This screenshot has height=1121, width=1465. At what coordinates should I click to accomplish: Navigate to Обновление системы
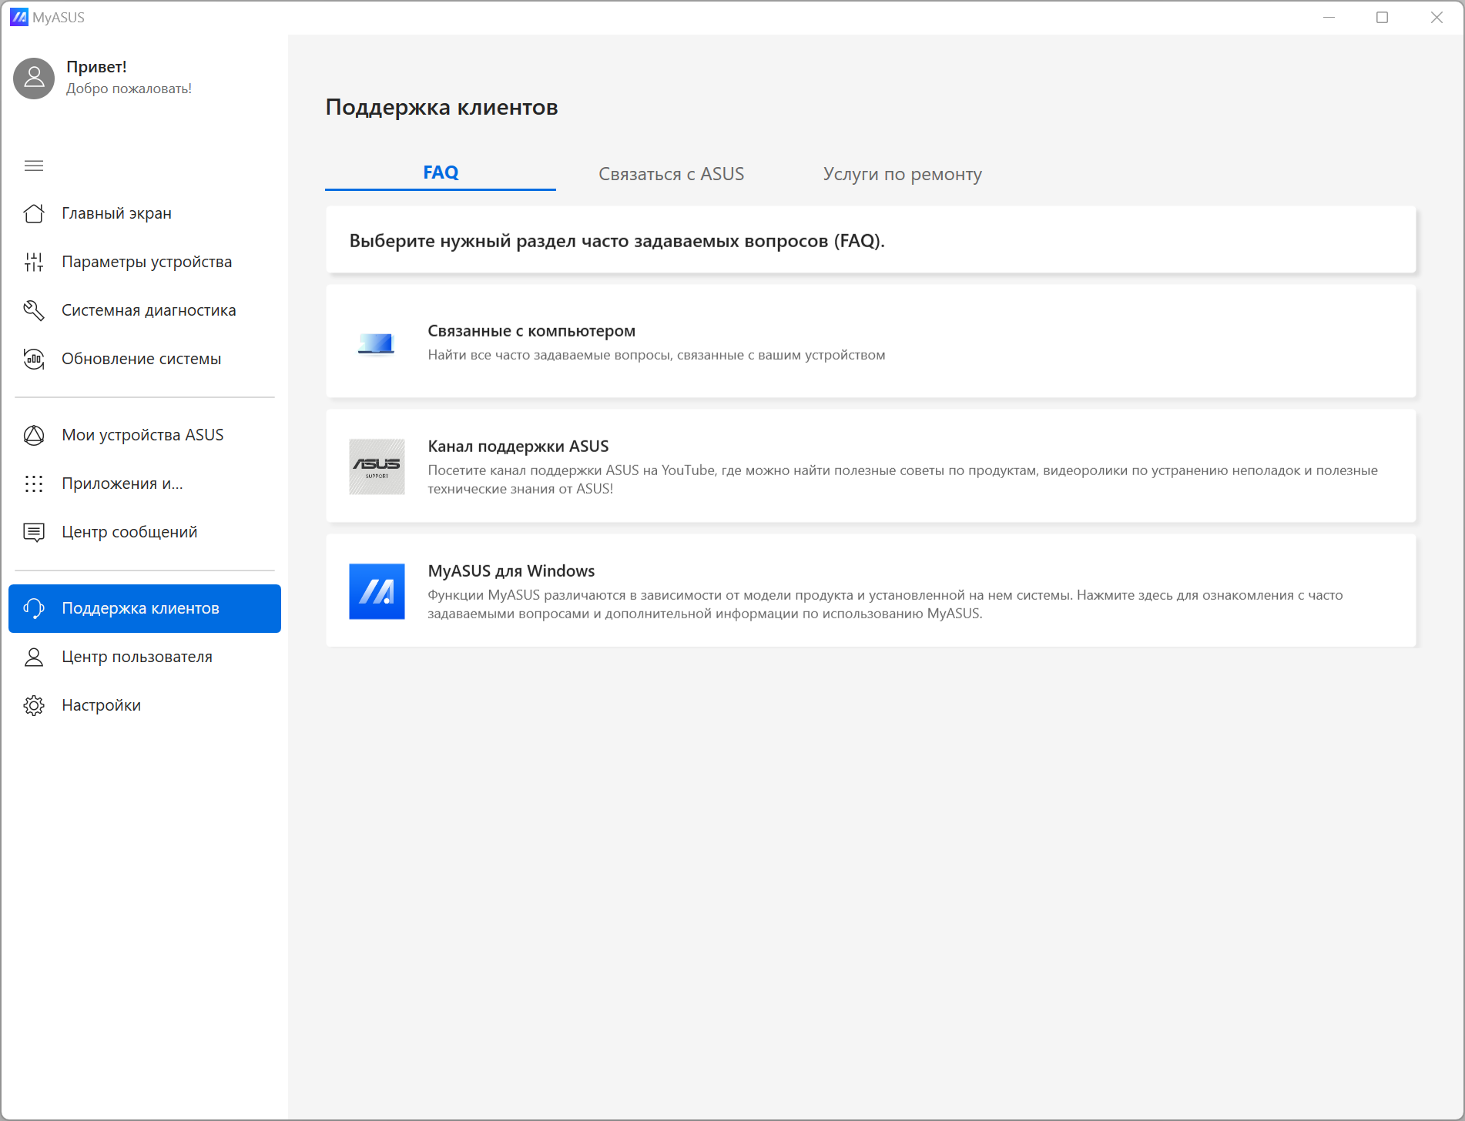(x=145, y=359)
